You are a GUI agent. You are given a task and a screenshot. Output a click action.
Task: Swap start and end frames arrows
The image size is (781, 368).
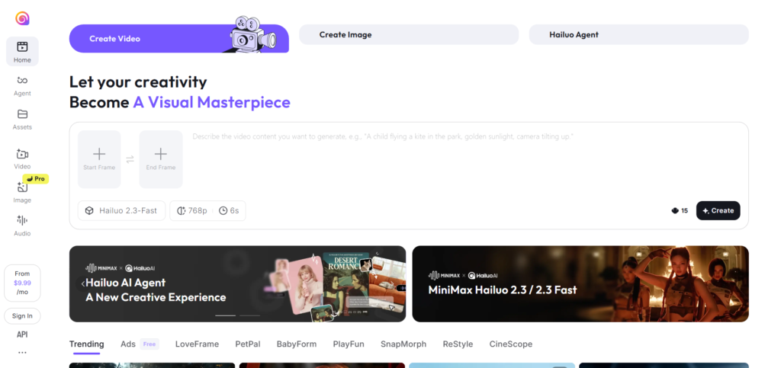coord(130,159)
